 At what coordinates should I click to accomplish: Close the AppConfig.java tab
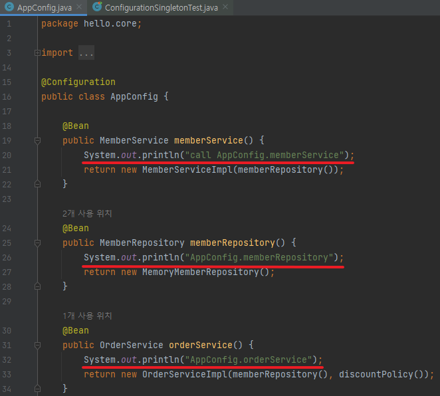(x=79, y=7)
